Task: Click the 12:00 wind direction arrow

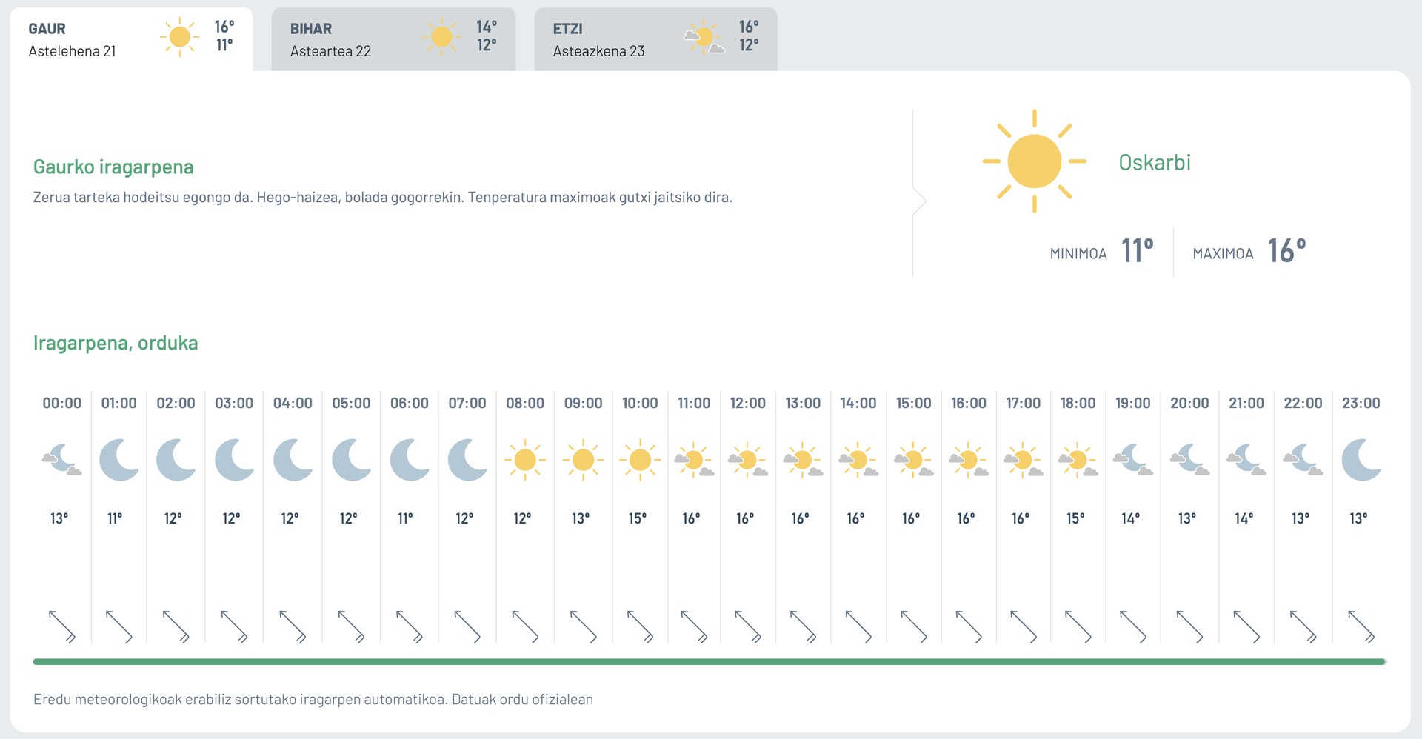Action: tap(748, 626)
